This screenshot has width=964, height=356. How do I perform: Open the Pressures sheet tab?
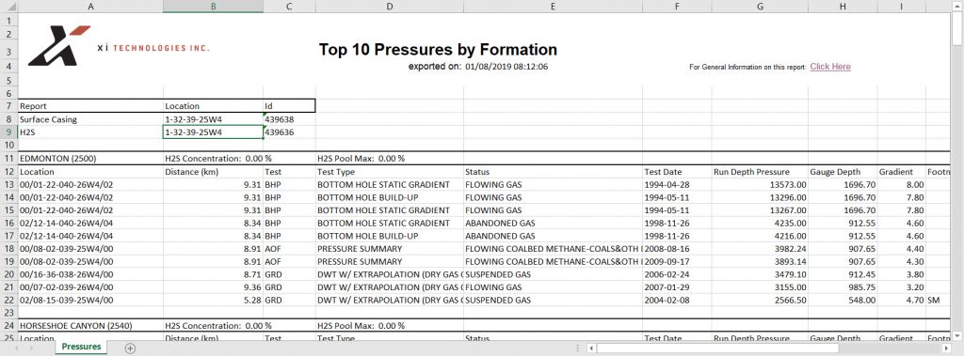(81, 347)
